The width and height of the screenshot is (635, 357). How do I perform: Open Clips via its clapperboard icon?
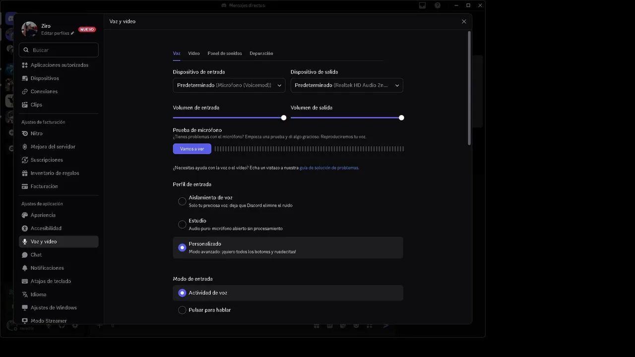pyautogui.click(x=25, y=105)
